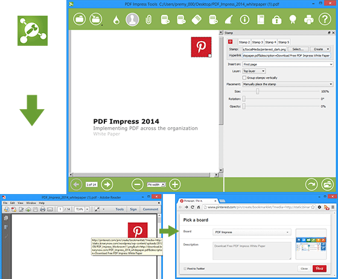
Task: Click the save-to-folder icon in PDF Impress Tools
Action: coord(96,19)
